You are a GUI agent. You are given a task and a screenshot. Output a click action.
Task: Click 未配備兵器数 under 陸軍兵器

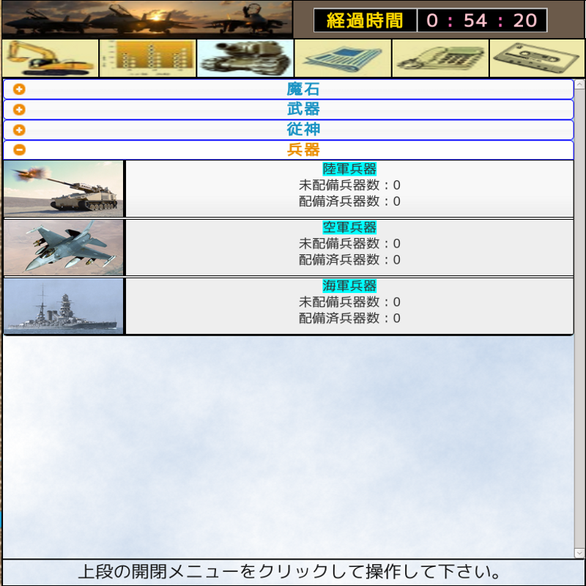click(x=349, y=185)
